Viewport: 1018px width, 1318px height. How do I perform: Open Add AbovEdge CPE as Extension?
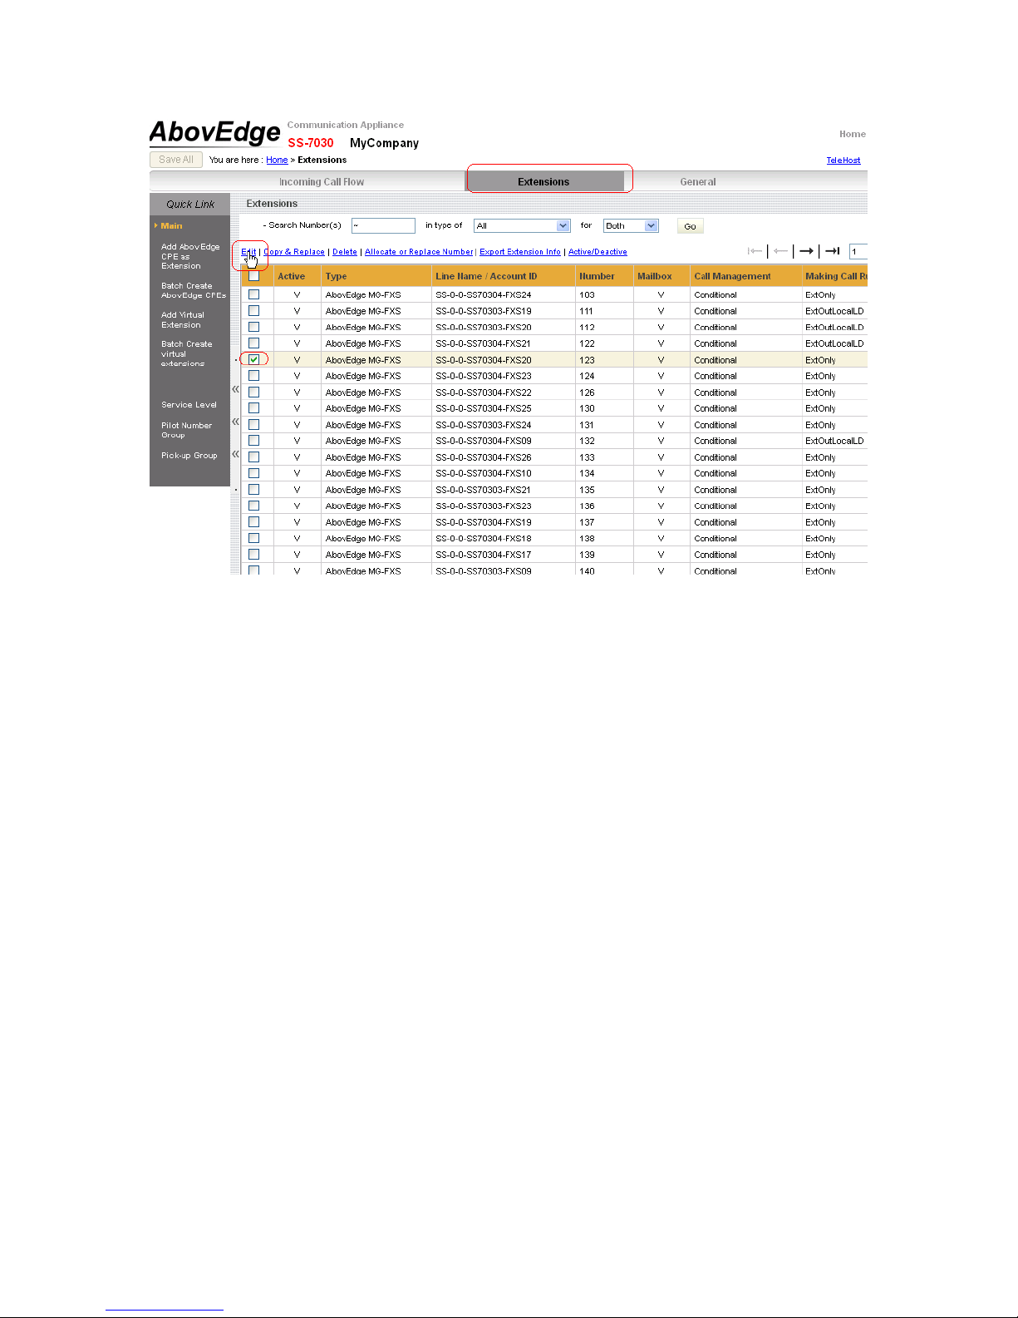point(190,256)
